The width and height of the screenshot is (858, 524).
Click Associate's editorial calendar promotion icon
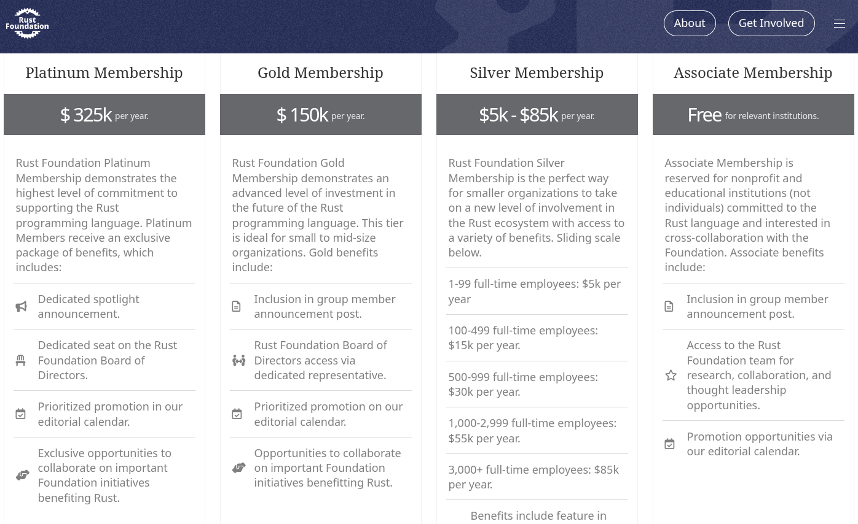(669, 444)
